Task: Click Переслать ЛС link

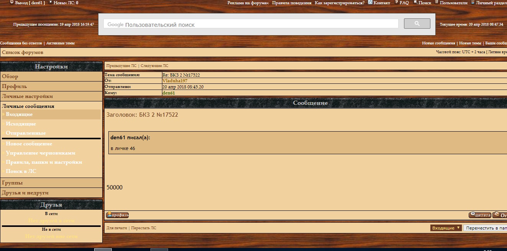Action: [x=144, y=228]
